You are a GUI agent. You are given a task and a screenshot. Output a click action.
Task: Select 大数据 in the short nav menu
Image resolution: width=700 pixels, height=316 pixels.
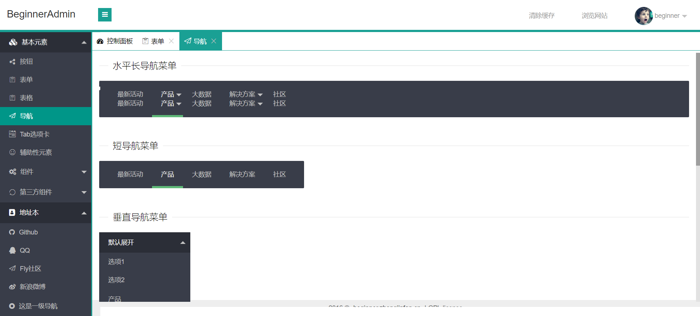coord(202,174)
